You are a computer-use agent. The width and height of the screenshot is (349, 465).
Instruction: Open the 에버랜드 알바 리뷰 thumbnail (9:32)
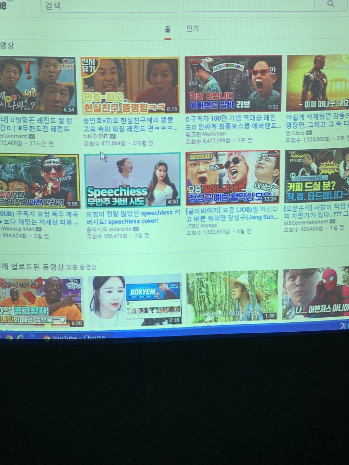(233, 84)
